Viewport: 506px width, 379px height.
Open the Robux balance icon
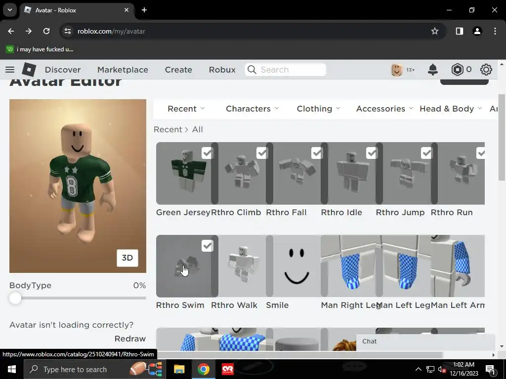(x=457, y=70)
